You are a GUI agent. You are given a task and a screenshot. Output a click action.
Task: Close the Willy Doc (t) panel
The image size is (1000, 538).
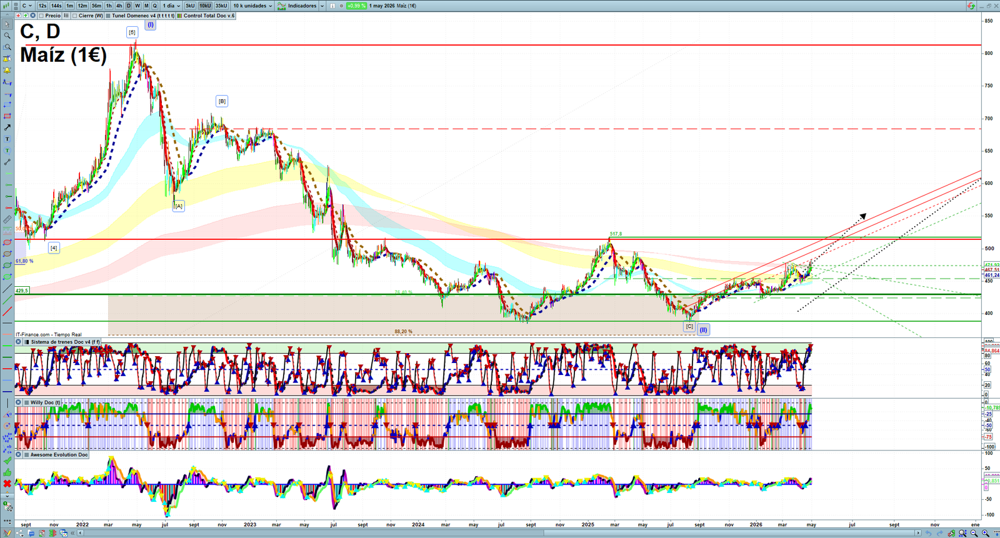tap(18, 402)
